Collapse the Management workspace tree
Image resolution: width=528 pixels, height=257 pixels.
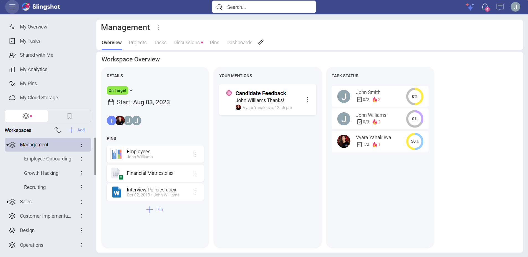[7, 145]
